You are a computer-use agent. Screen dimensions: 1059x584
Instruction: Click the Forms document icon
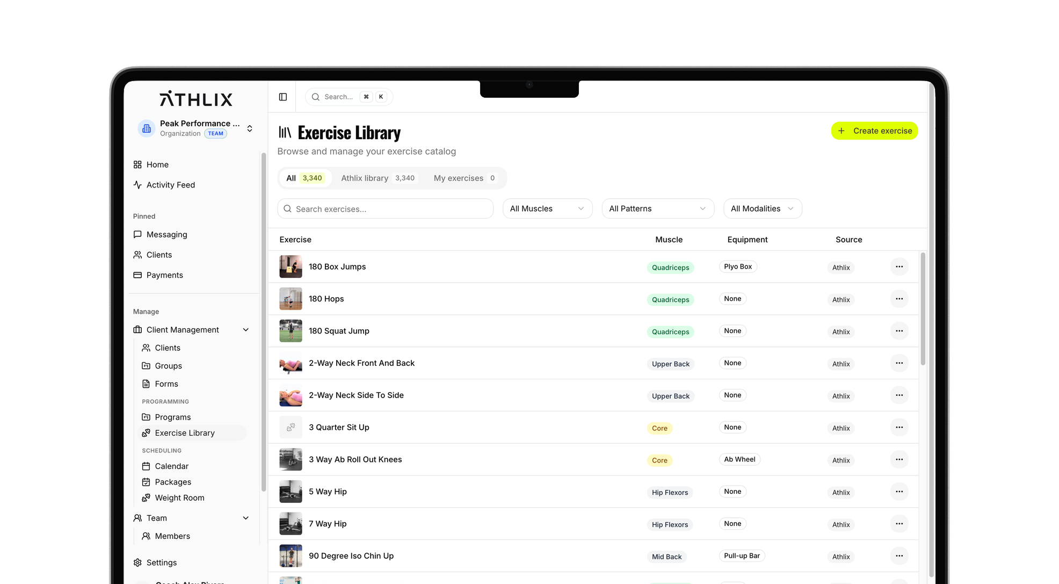(x=146, y=384)
